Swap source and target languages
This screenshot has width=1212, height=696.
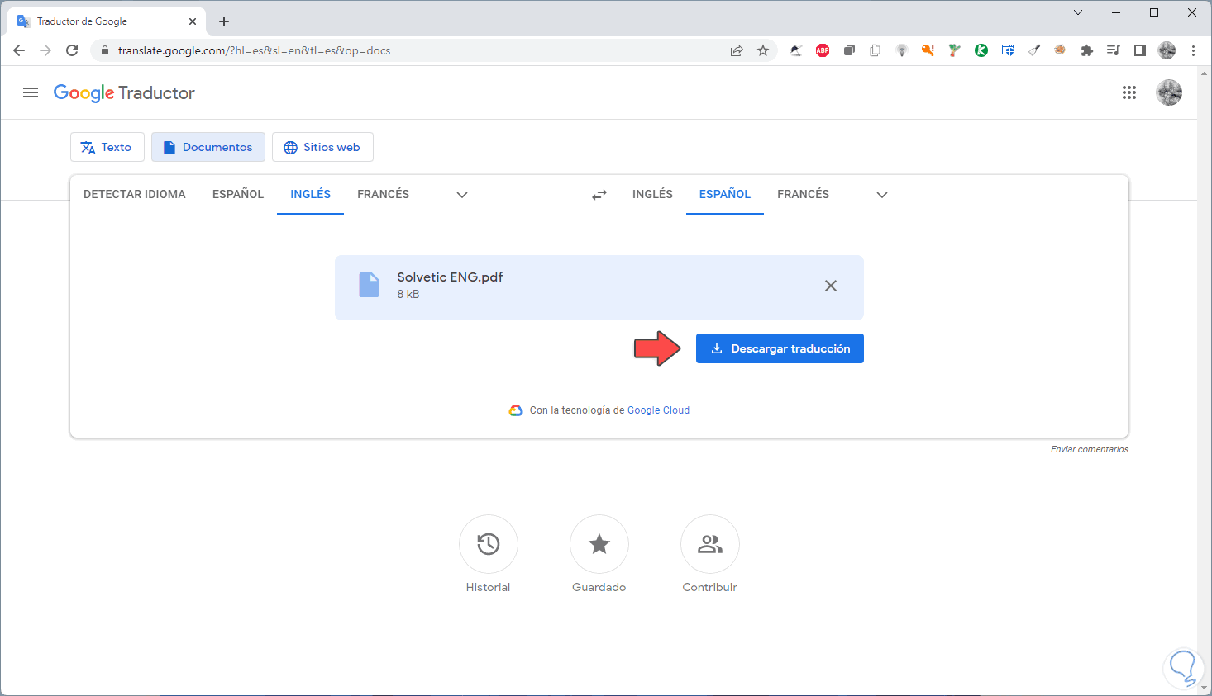tap(599, 195)
